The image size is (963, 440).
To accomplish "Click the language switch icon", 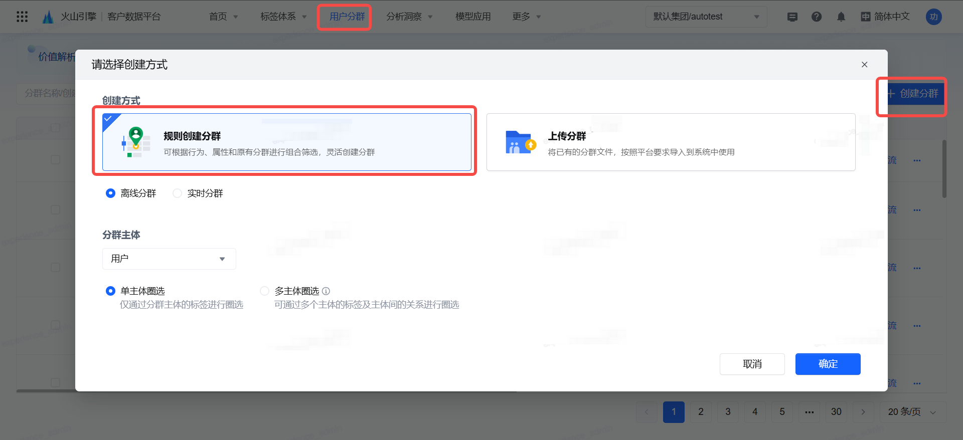I will click(866, 17).
